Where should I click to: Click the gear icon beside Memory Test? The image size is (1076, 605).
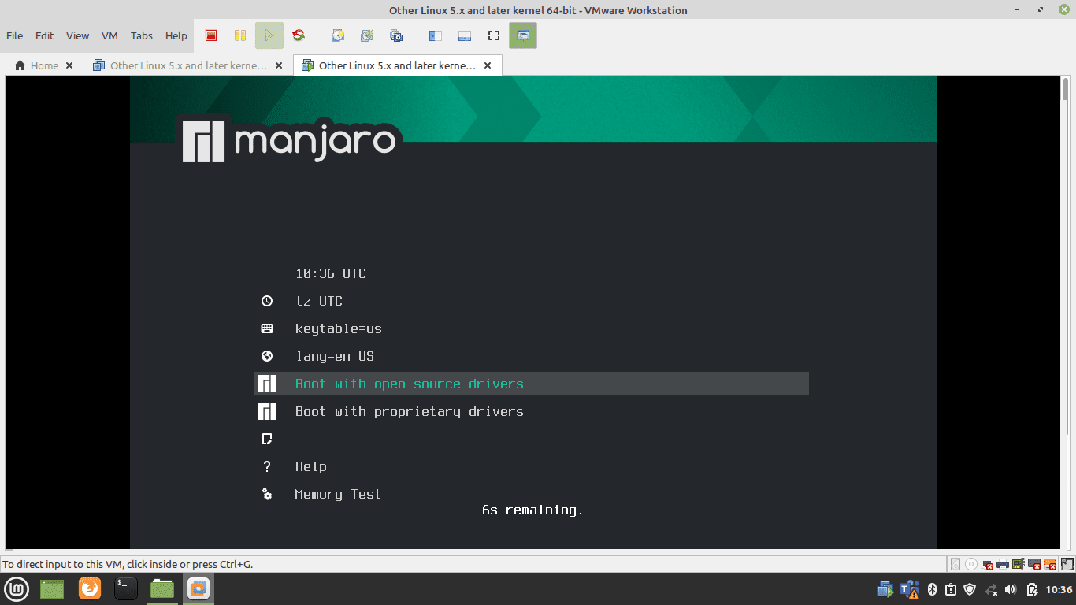tap(267, 494)
